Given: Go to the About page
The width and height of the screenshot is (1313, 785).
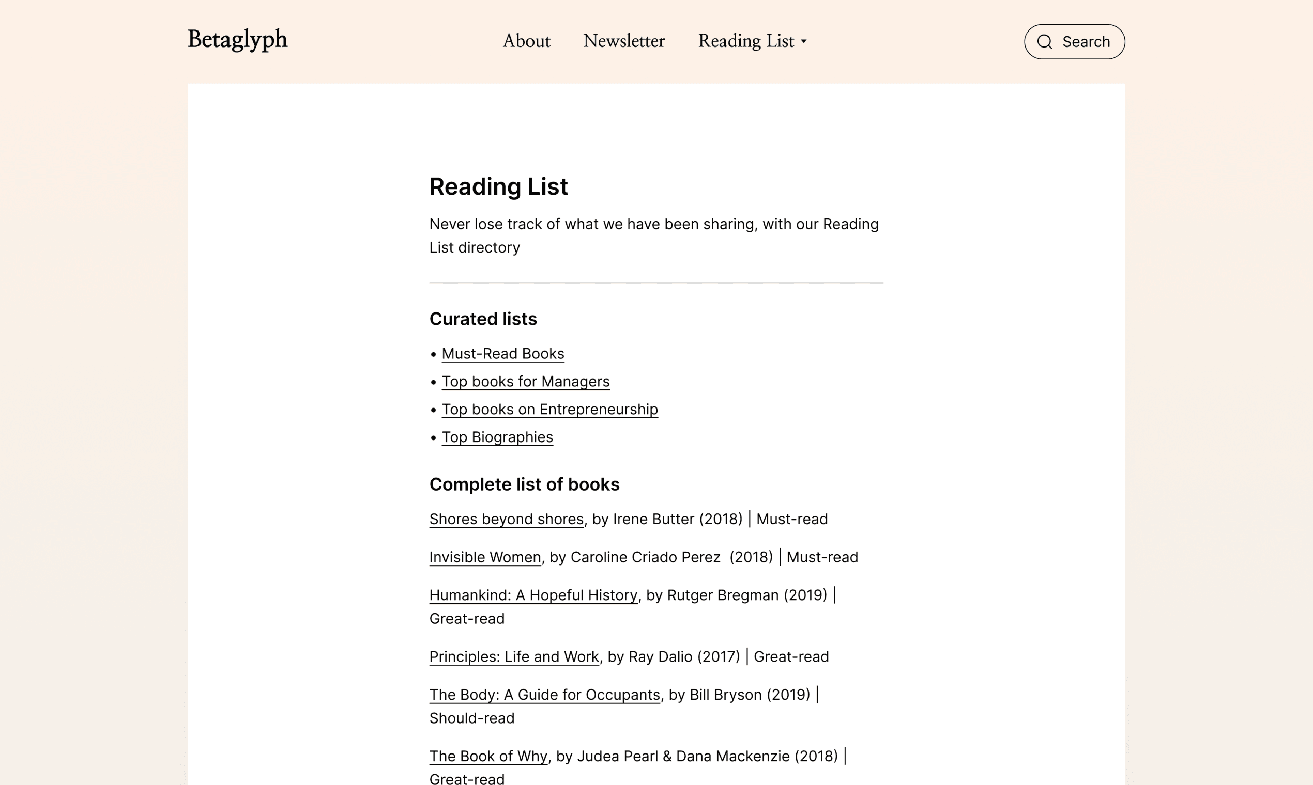Looking at the screenshot, I should pos(526,41).
